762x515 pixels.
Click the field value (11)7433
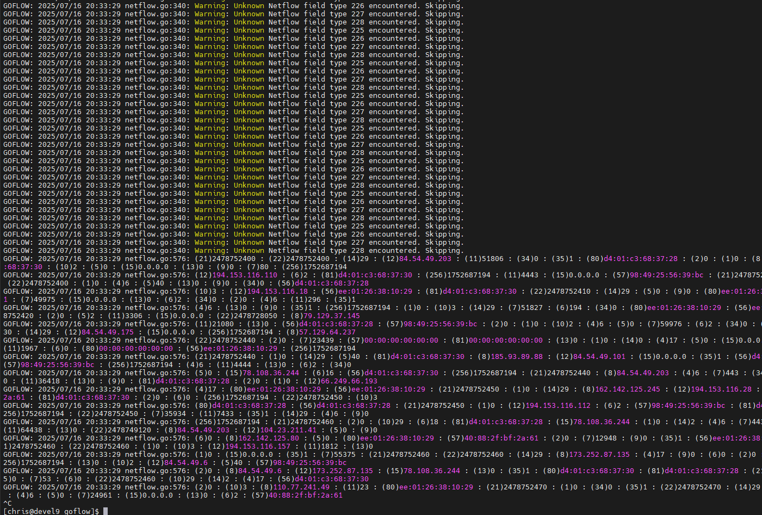point(216,414)
